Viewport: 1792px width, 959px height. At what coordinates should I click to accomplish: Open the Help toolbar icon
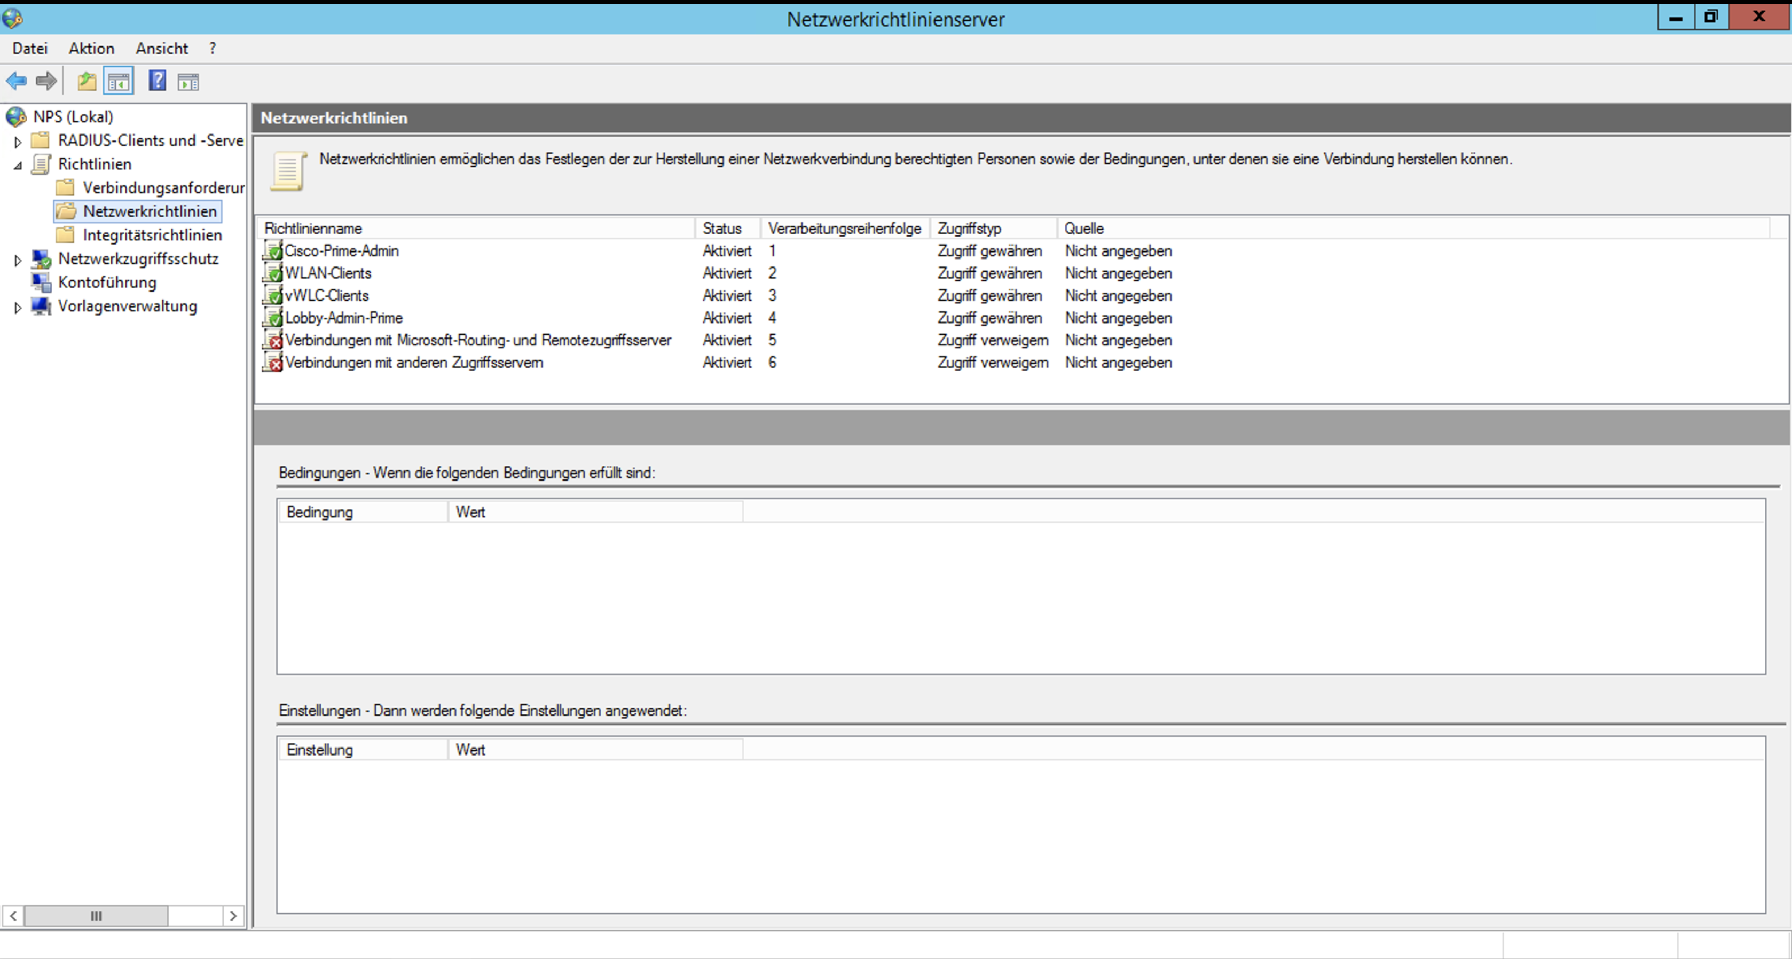[157, 81]
